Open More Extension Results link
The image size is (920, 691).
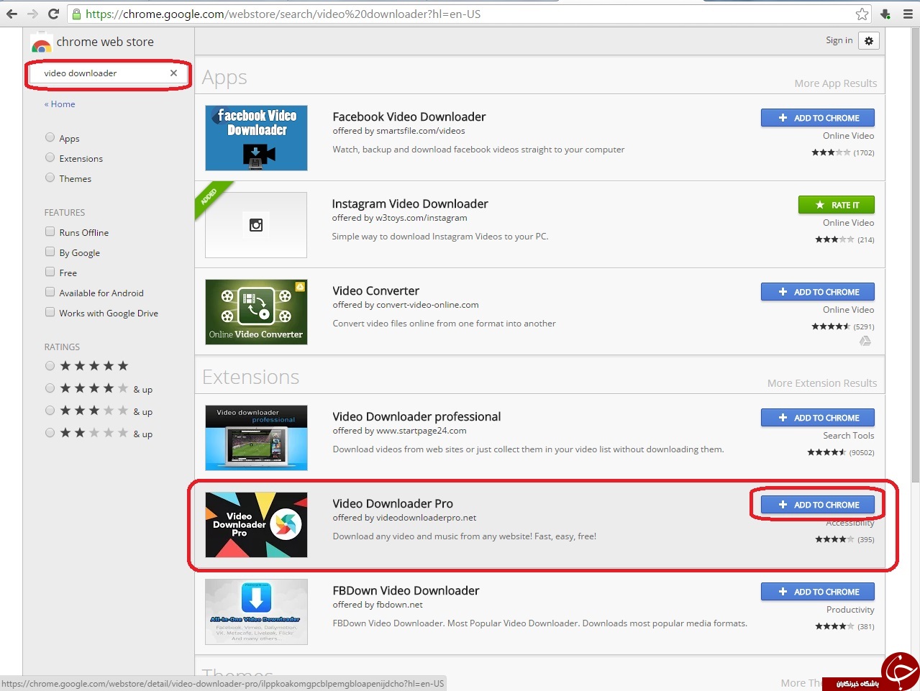pyautogui.click(x=822, y=383)
